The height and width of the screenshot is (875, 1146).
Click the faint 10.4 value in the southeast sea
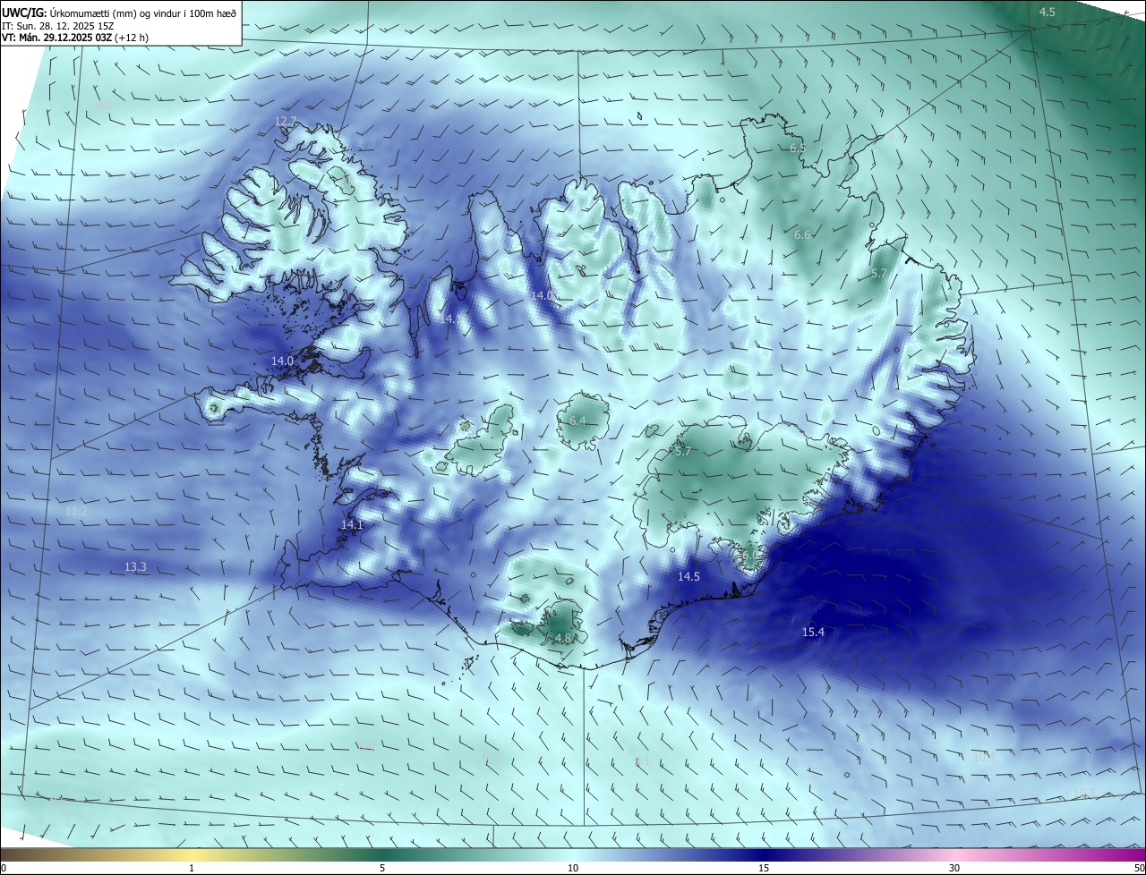984,756
